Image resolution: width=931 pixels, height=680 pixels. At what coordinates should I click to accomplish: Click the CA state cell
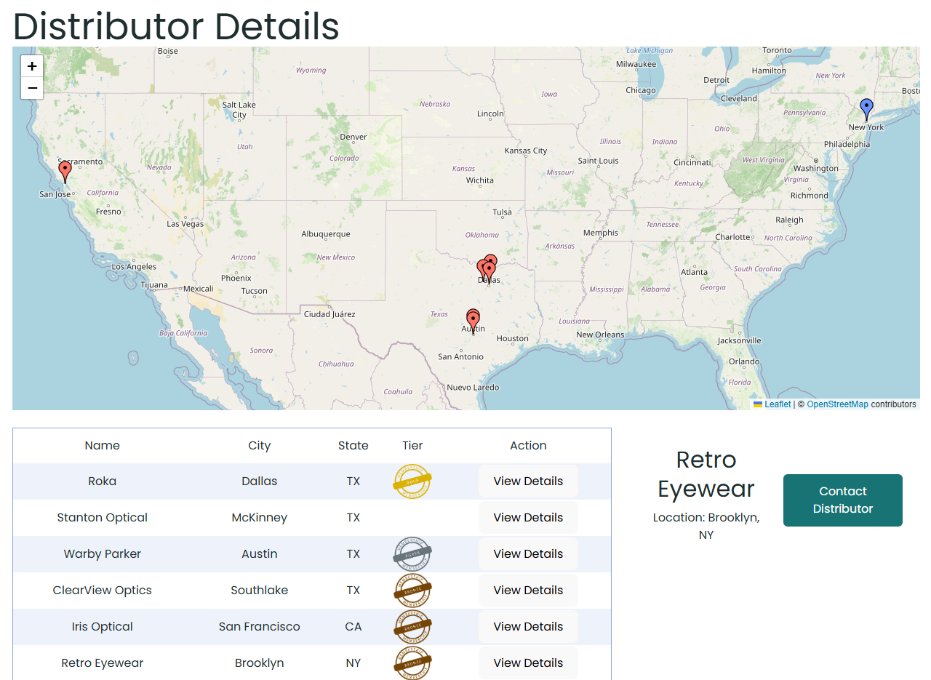(353, 627)
